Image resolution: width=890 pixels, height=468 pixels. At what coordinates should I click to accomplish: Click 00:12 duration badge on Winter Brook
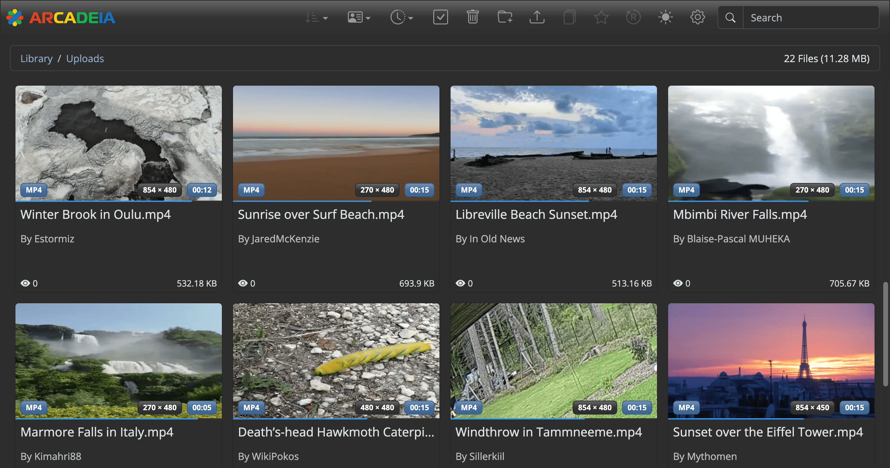coord(202,190)
